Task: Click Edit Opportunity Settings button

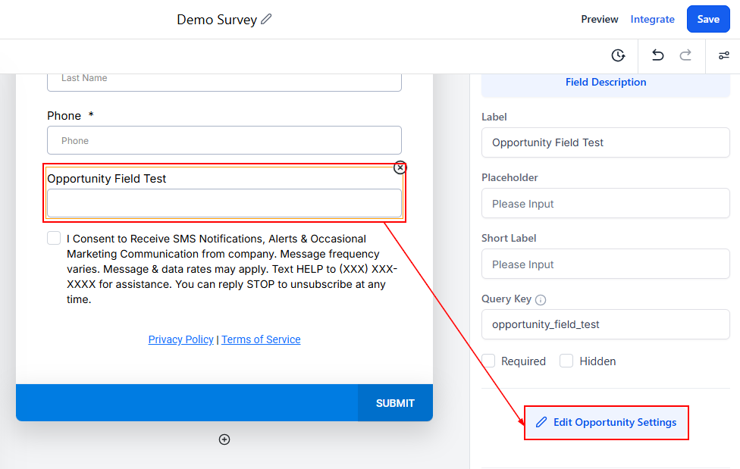Action: [x=607, y=422]
